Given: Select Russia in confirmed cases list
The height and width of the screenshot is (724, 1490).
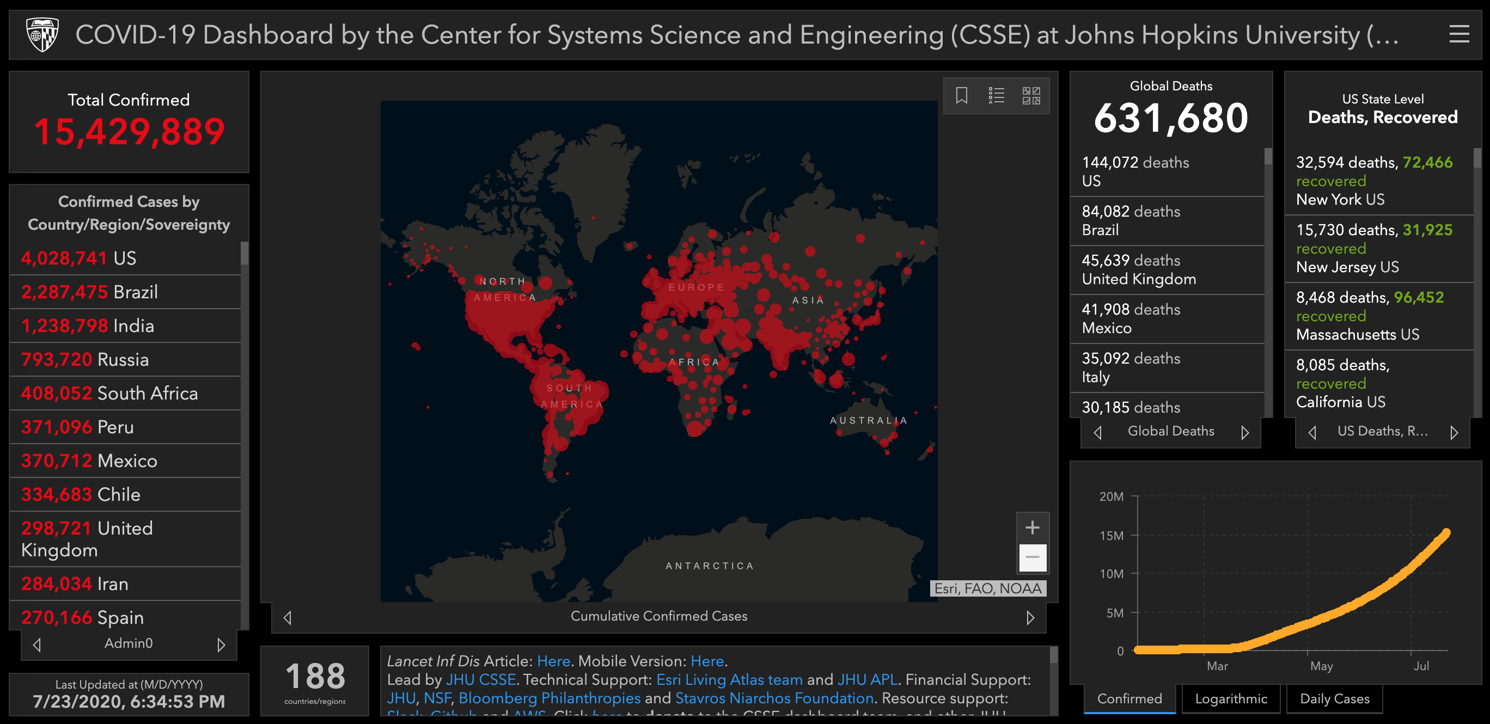Looking at the screenshot, I should click(125, 360).
